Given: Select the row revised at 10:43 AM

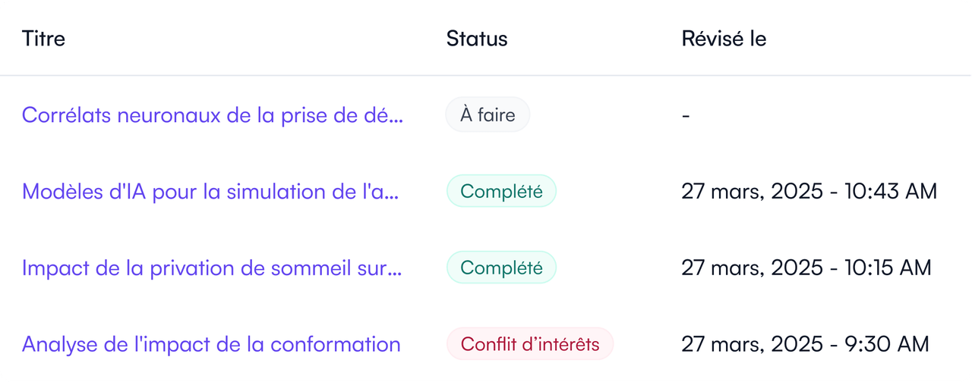Looking at the screenshot, I should (486, 191).
